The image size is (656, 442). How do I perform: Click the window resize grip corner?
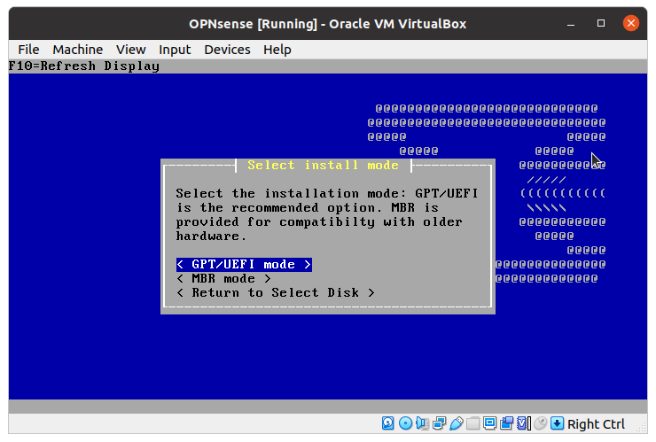click(642, 428)
